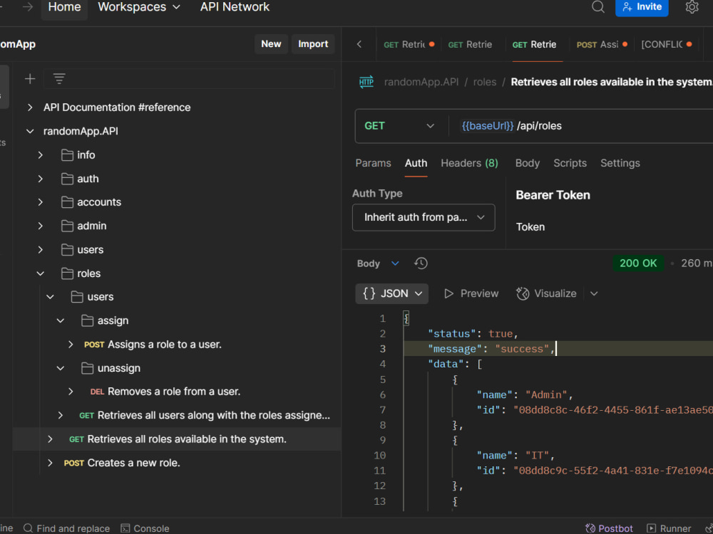Click the roles folder icon
This screenshot has width=713, height=534.
click(67, 273)
